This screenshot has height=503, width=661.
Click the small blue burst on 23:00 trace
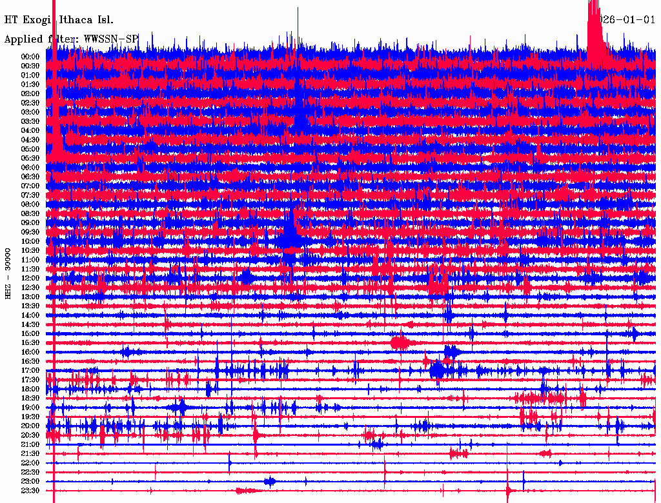(270, 481)
